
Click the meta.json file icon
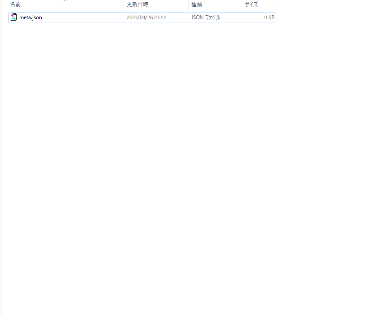click(x=14, y=17)
